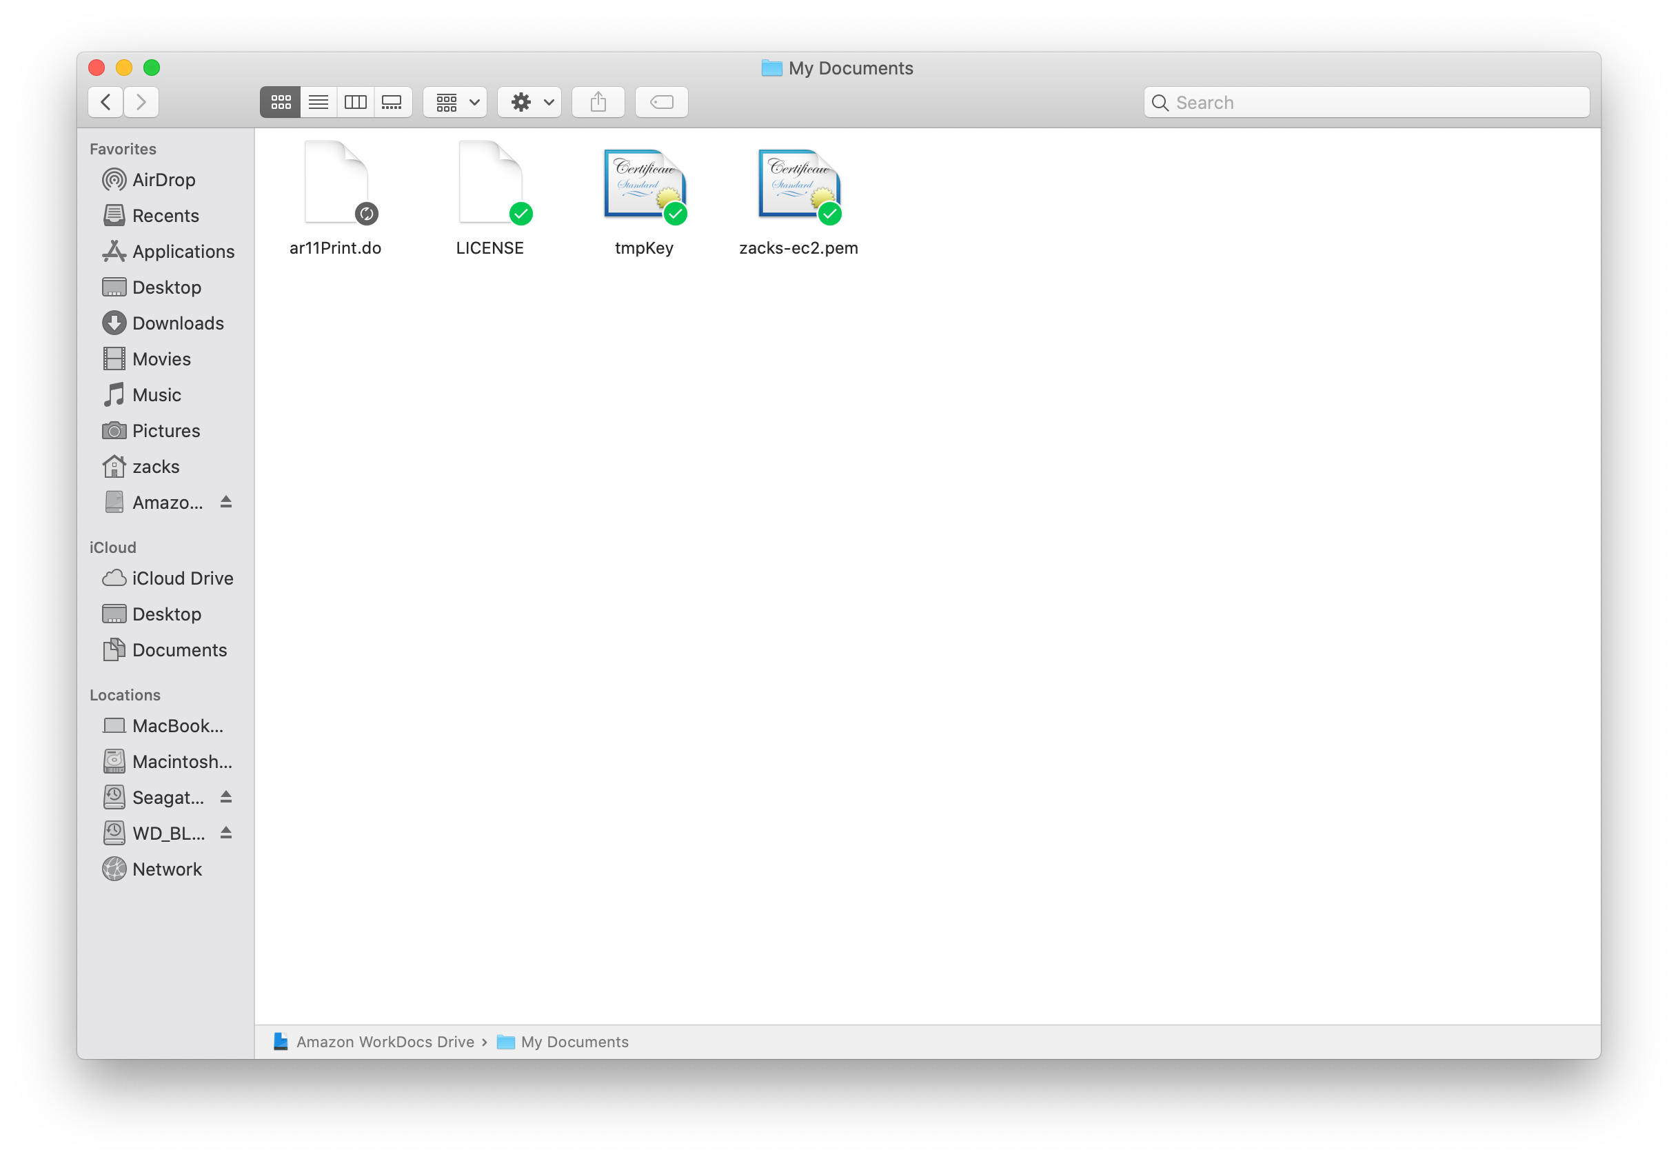Open Downloads folder from sidebar

(177, 323)
